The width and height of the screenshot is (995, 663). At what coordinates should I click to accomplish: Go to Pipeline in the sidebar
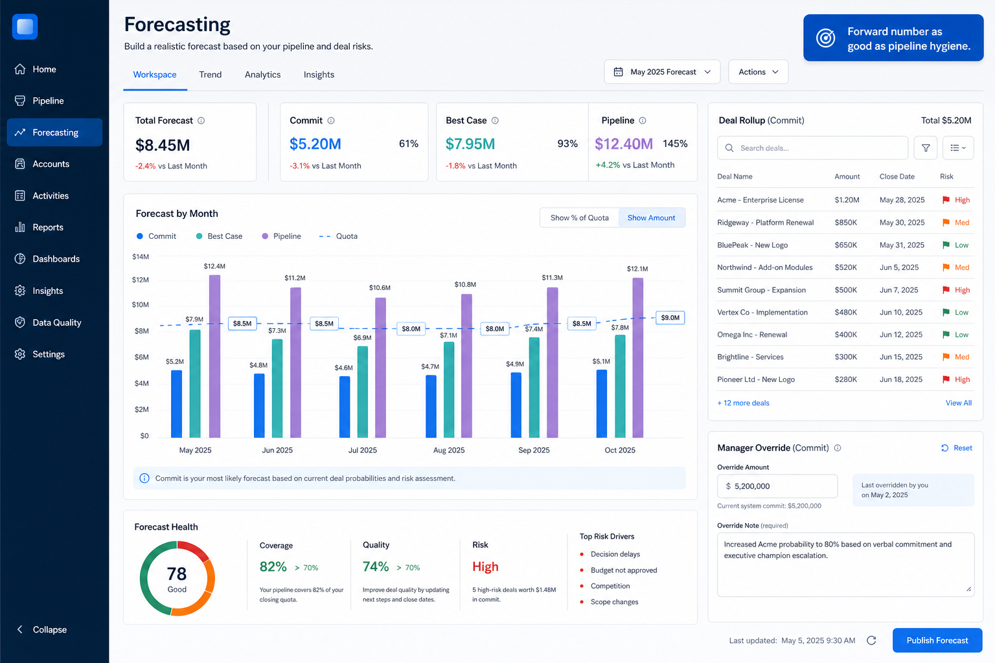point(54,101)
